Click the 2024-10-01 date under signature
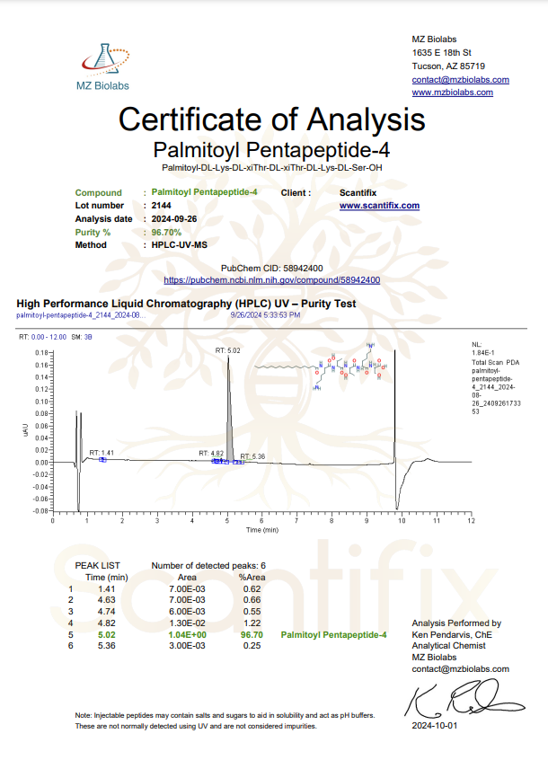This screenshot has height=760, width=548. pyautogui.click(x=435, y=724)
